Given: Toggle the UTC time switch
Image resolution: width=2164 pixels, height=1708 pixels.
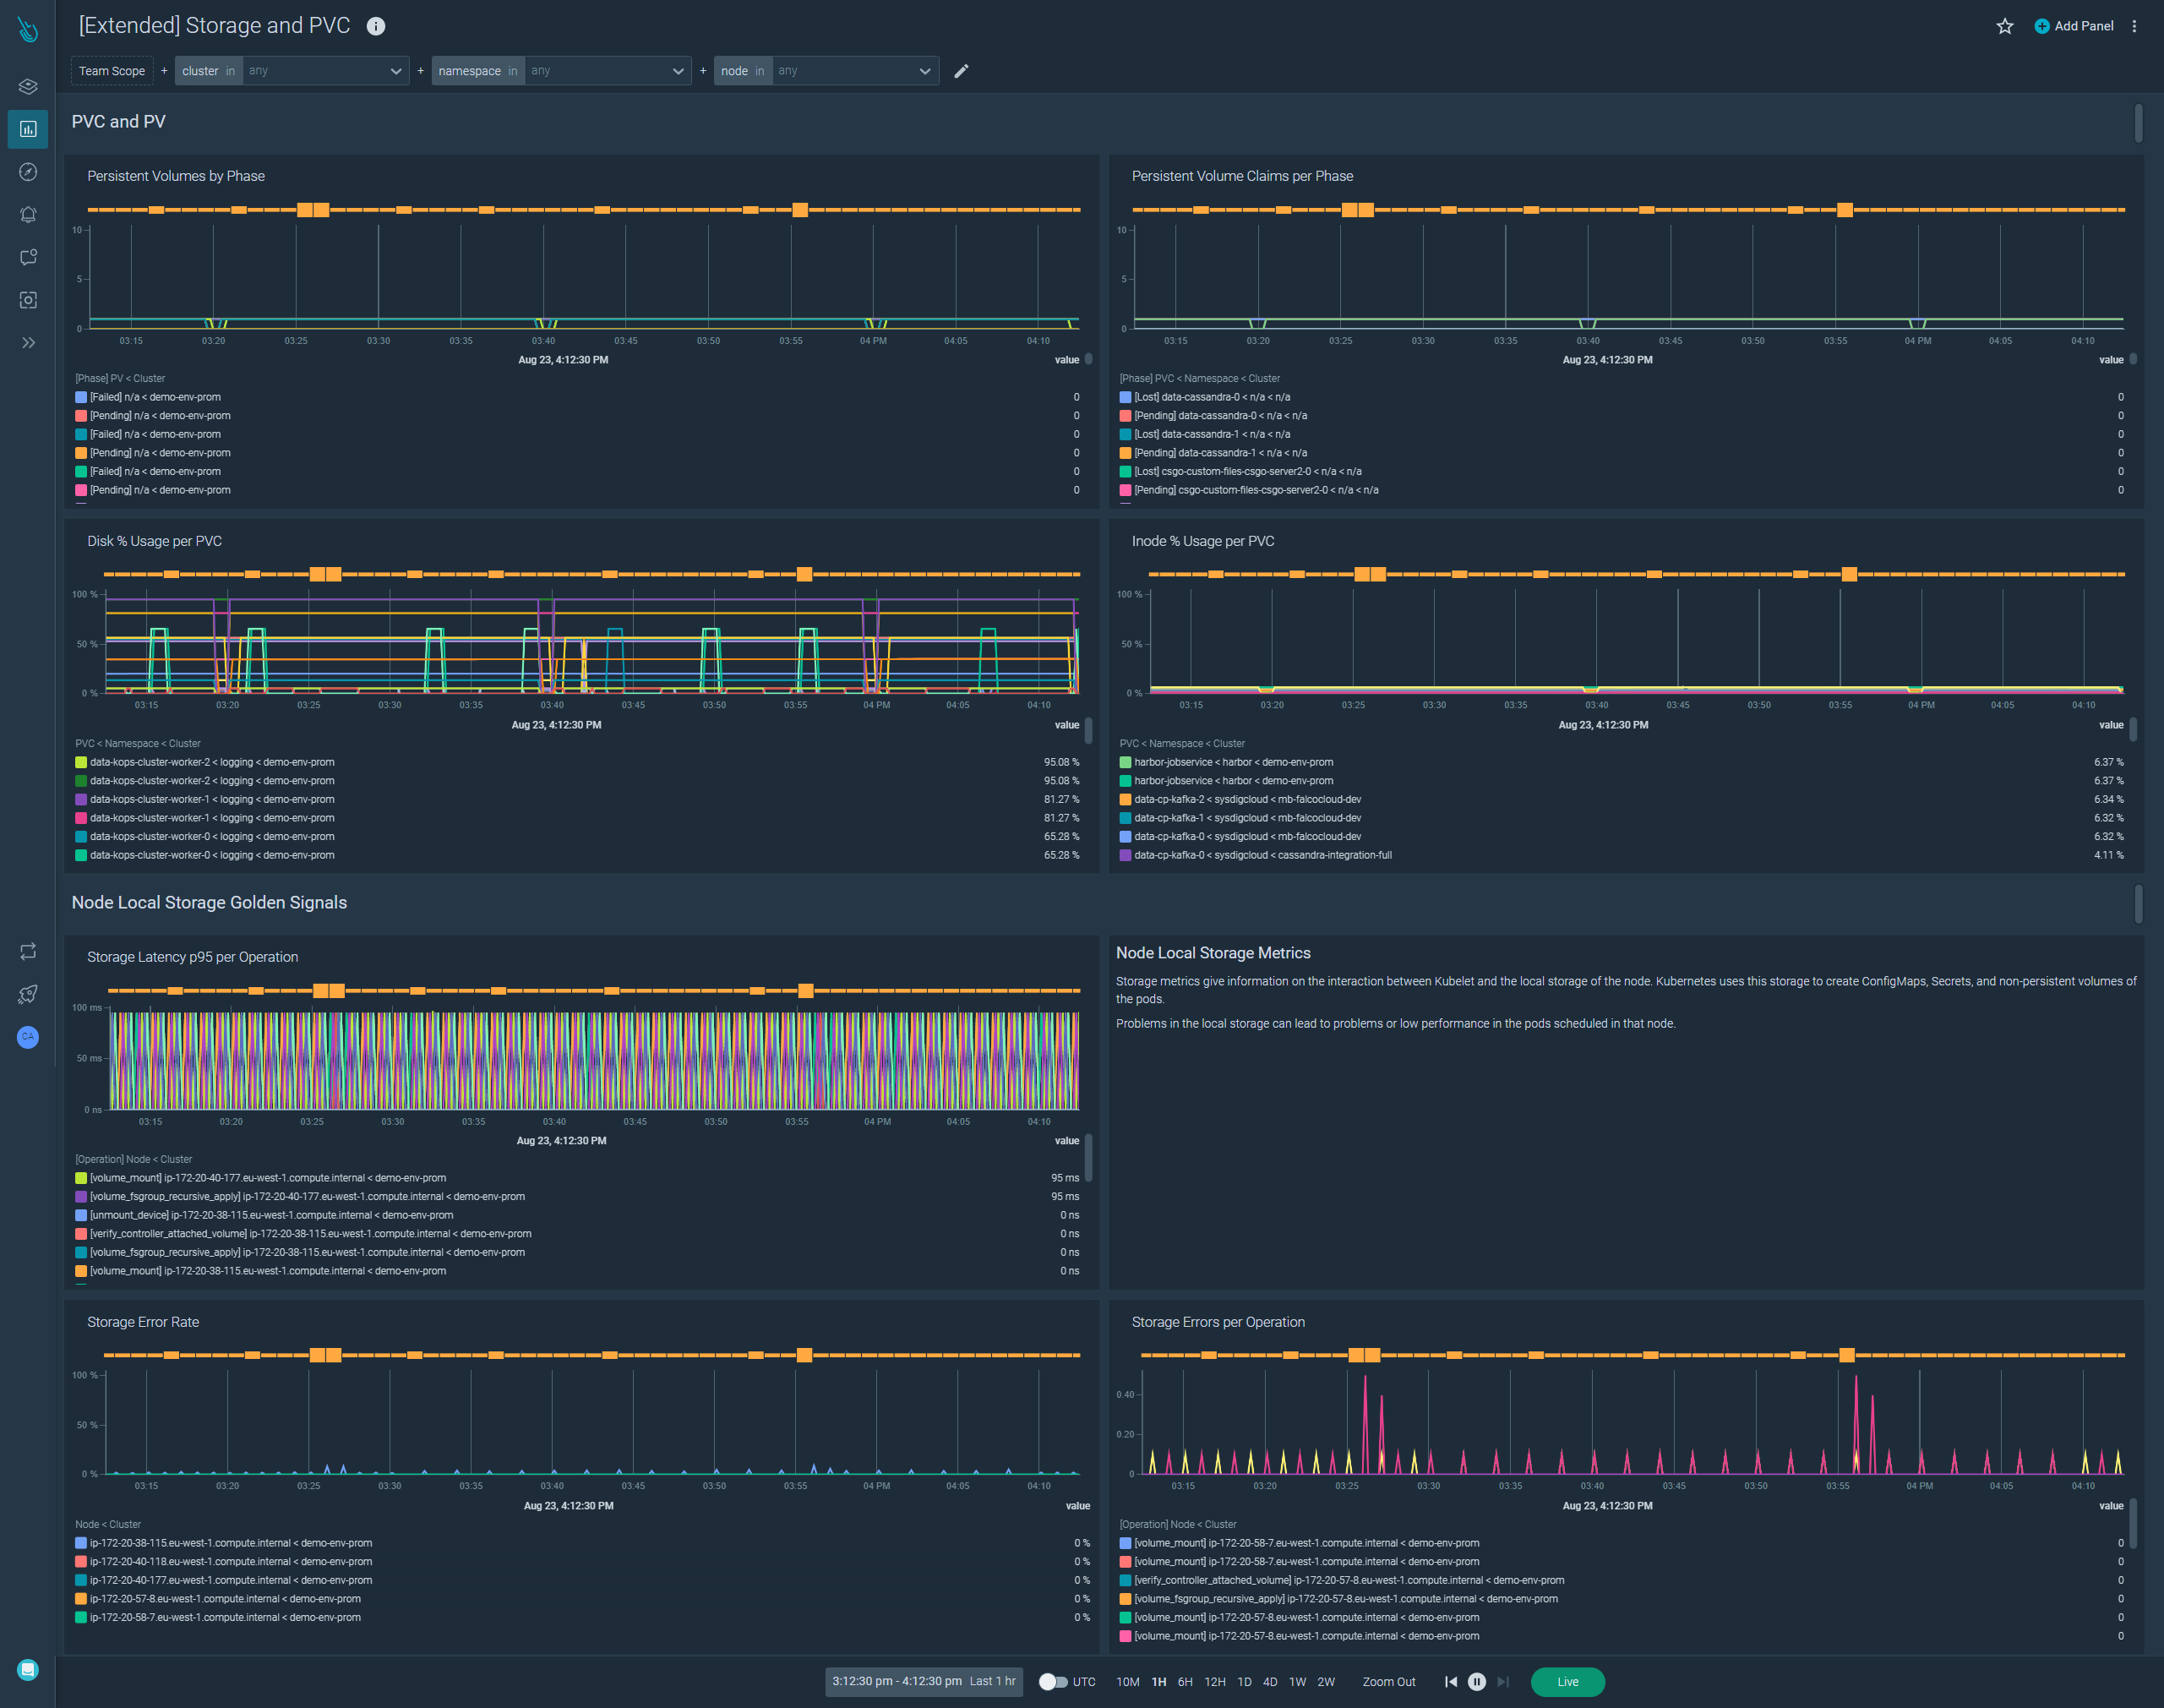Looking at the screenshot, I should coord(1055,1682).
